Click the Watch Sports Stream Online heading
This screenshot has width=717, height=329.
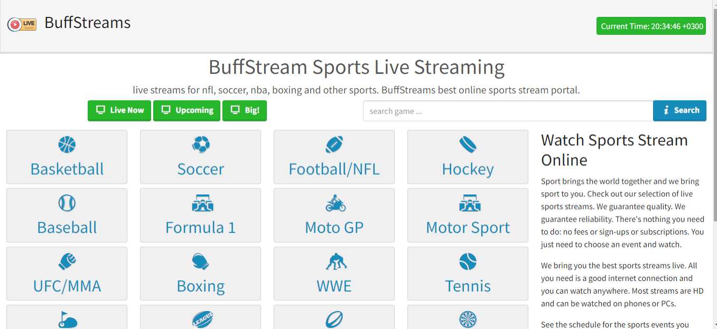614,150
